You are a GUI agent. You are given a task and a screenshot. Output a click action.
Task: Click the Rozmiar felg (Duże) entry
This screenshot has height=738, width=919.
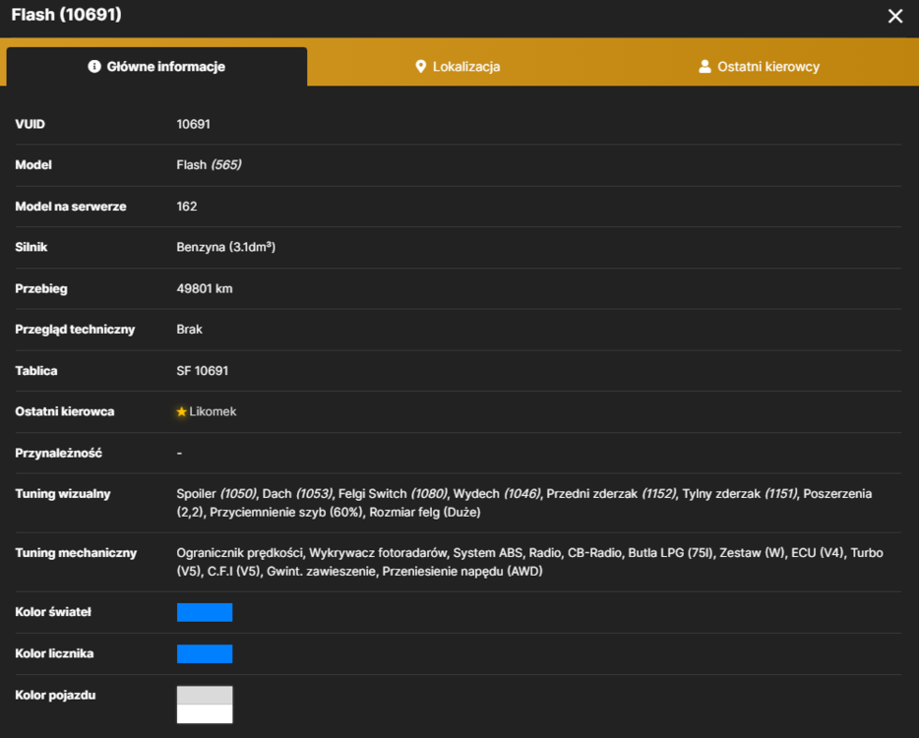coord(425,513)
